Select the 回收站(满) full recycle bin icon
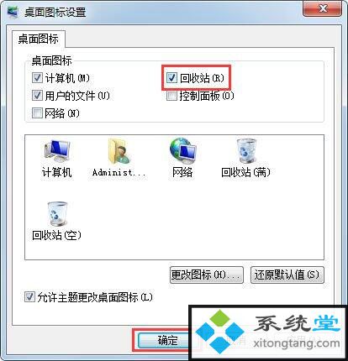Image resolution: width=348 pixels, height=361 pixels. click(246, 151)
